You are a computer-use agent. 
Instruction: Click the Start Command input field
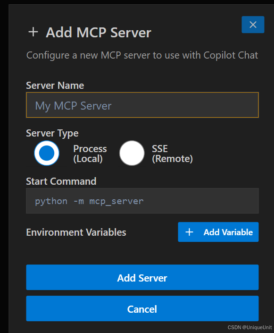[x=142, y=201]
